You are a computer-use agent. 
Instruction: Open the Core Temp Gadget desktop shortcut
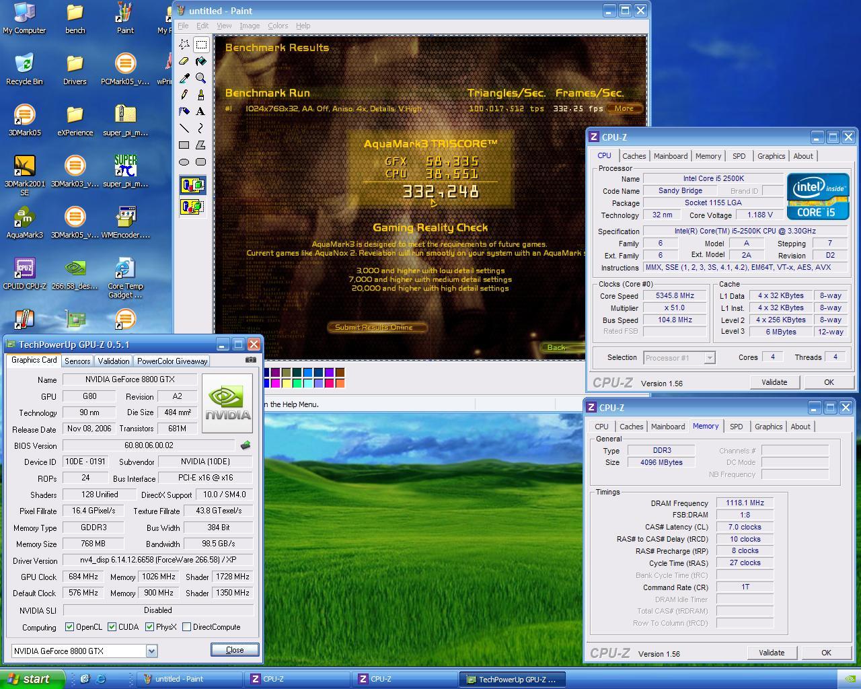pyautogui.click(x=125, y=278)
